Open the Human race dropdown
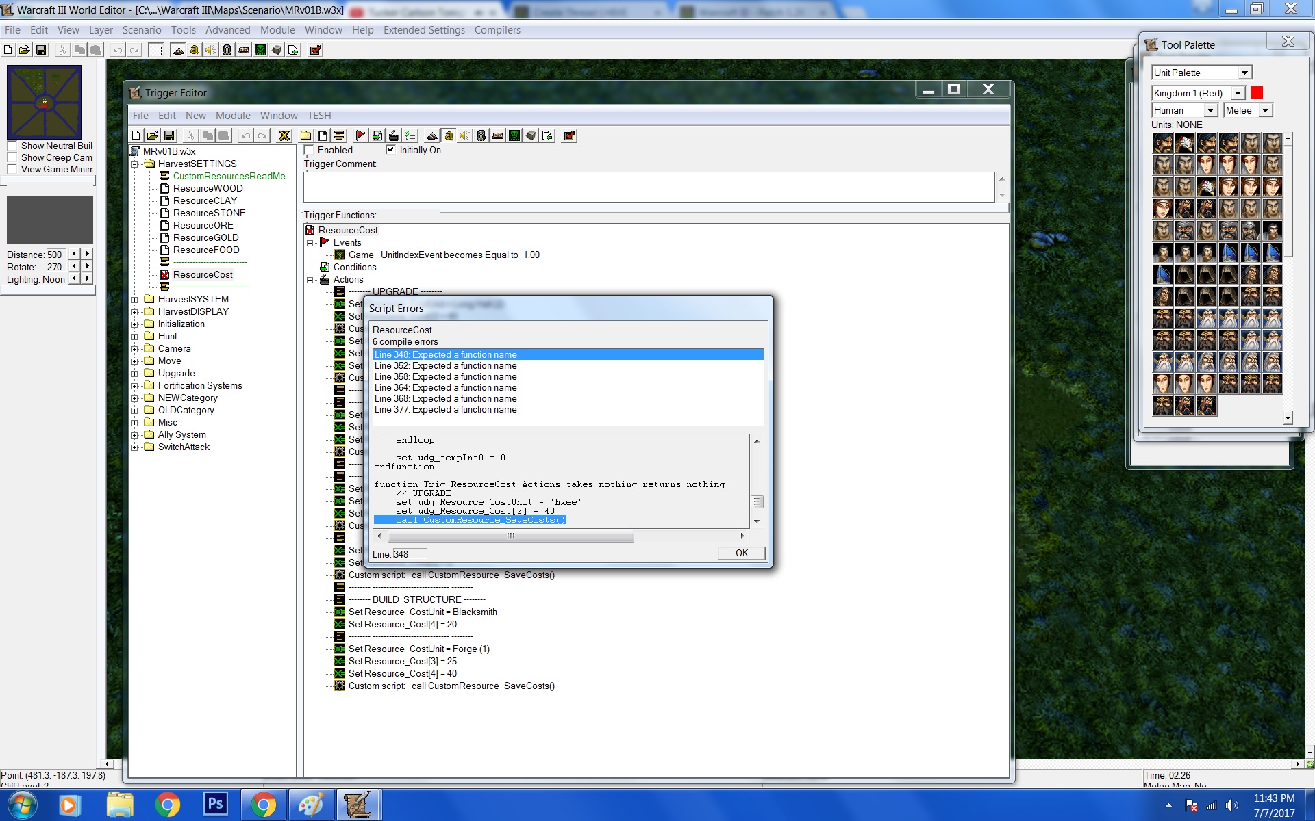 pyautogui.click(x=1210, y=110)
